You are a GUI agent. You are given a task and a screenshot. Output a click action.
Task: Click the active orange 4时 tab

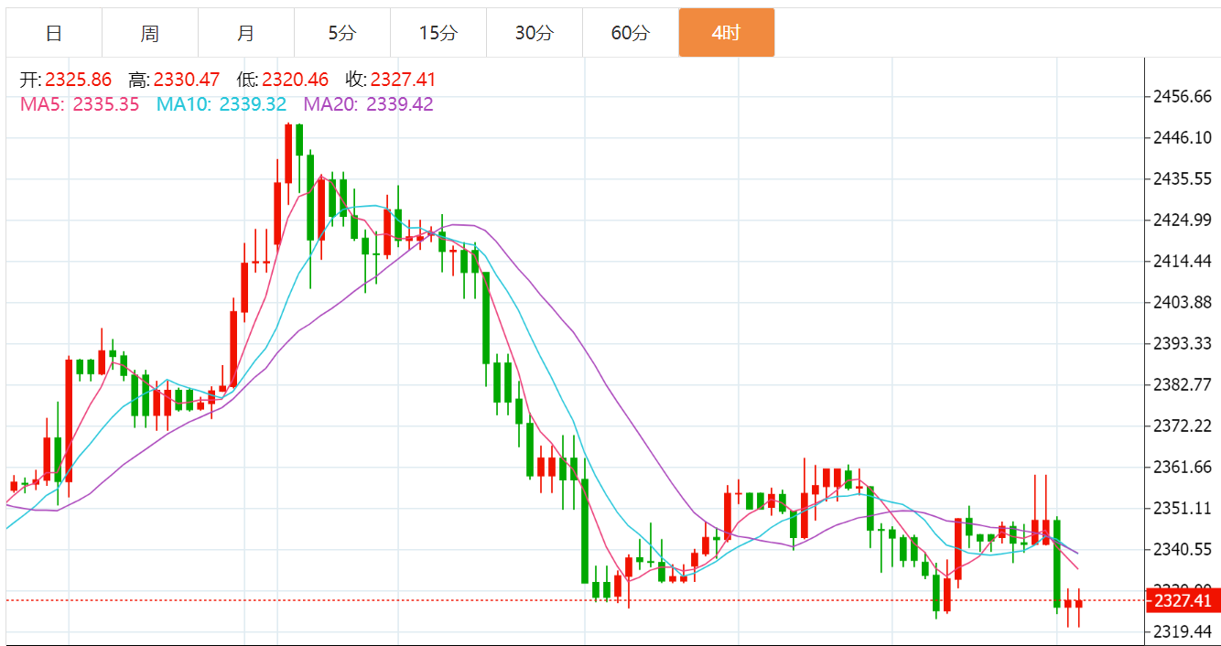[x=727, y=34]
